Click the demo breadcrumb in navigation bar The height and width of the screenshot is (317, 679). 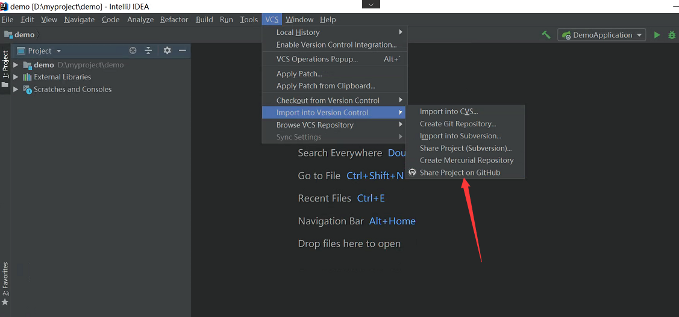(24, 35)
